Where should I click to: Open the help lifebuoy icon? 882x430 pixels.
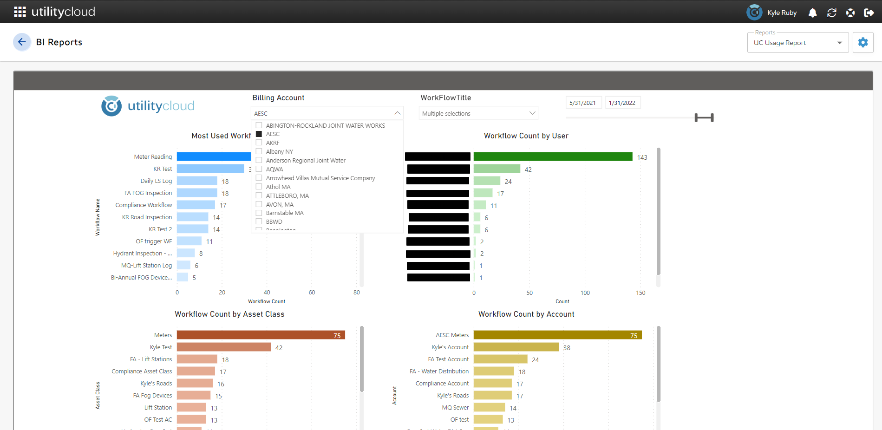click(850, 13)
